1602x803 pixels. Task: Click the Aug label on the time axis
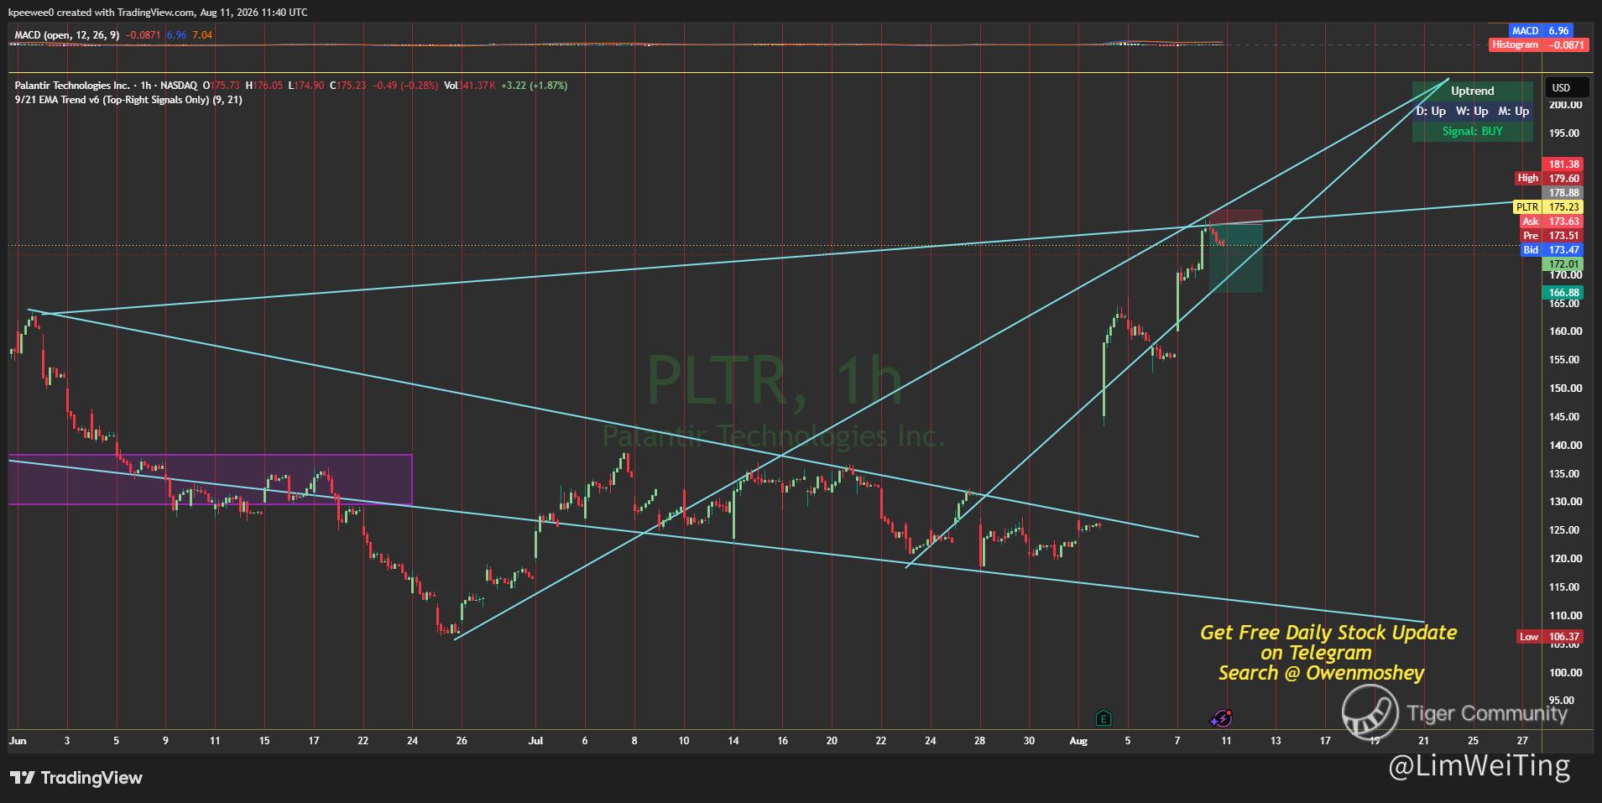pos(1078,741)
